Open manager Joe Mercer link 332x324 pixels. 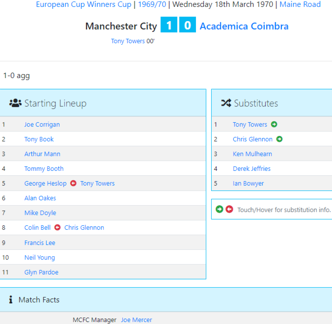click(136, 320)
